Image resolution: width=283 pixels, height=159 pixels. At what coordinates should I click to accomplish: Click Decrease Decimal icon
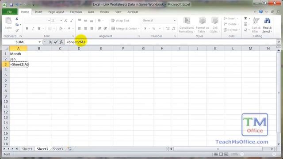pos(174,28)
